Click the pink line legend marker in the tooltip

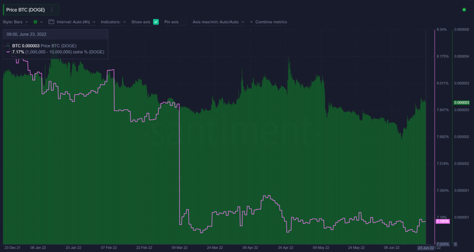[8, 52]
